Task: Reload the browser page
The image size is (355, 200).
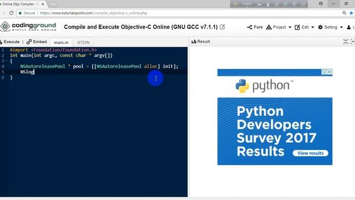Action: [11, 13]
